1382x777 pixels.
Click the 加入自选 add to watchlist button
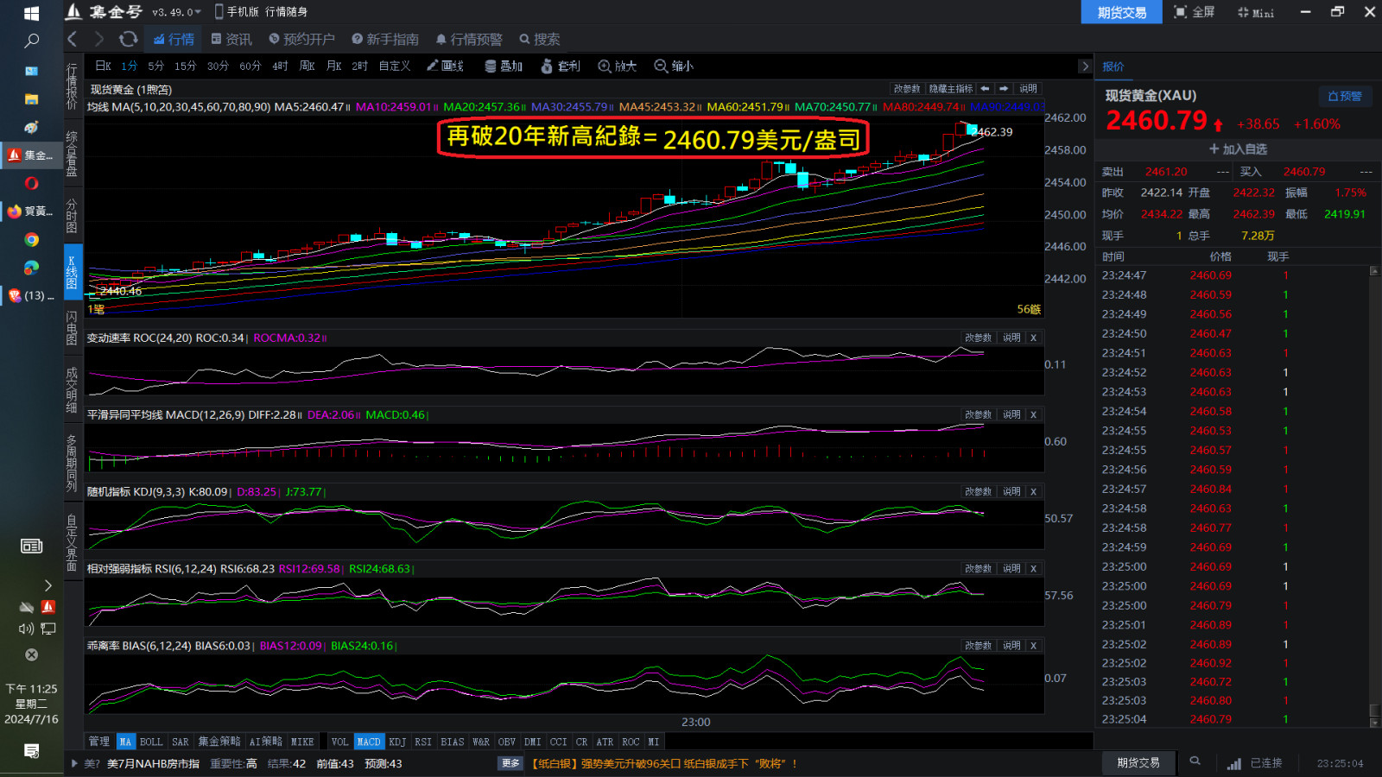(x=1238, y=149)
